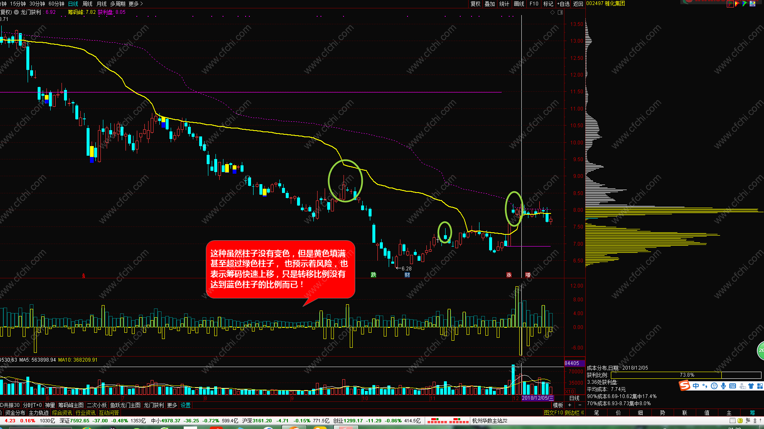Open the 多周期 multi-period view
Image resolution: width=764 pixels, height=429 pixels.
point(118,4)
